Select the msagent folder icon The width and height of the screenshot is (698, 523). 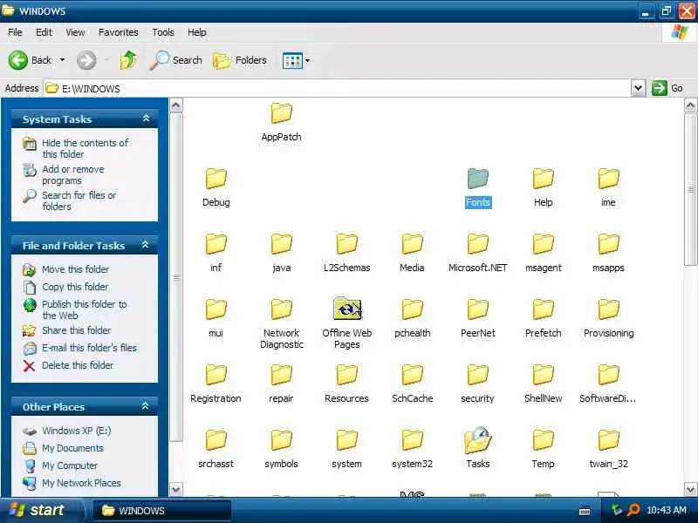543,244
